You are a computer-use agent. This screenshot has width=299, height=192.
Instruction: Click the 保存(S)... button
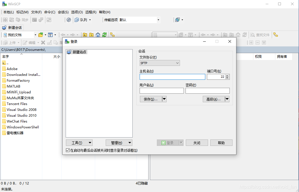151,99
